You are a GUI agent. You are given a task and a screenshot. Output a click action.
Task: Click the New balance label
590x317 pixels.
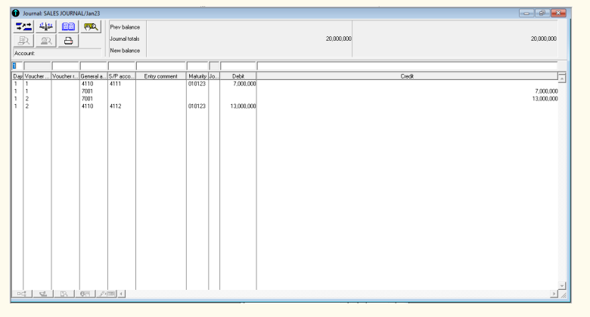pos(125,51)
